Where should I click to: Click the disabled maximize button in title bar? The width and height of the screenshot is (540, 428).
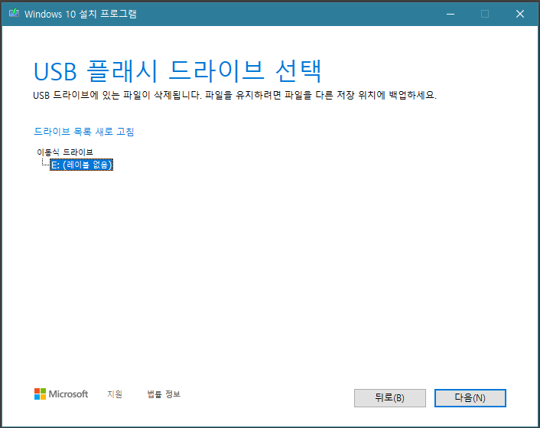485,14
